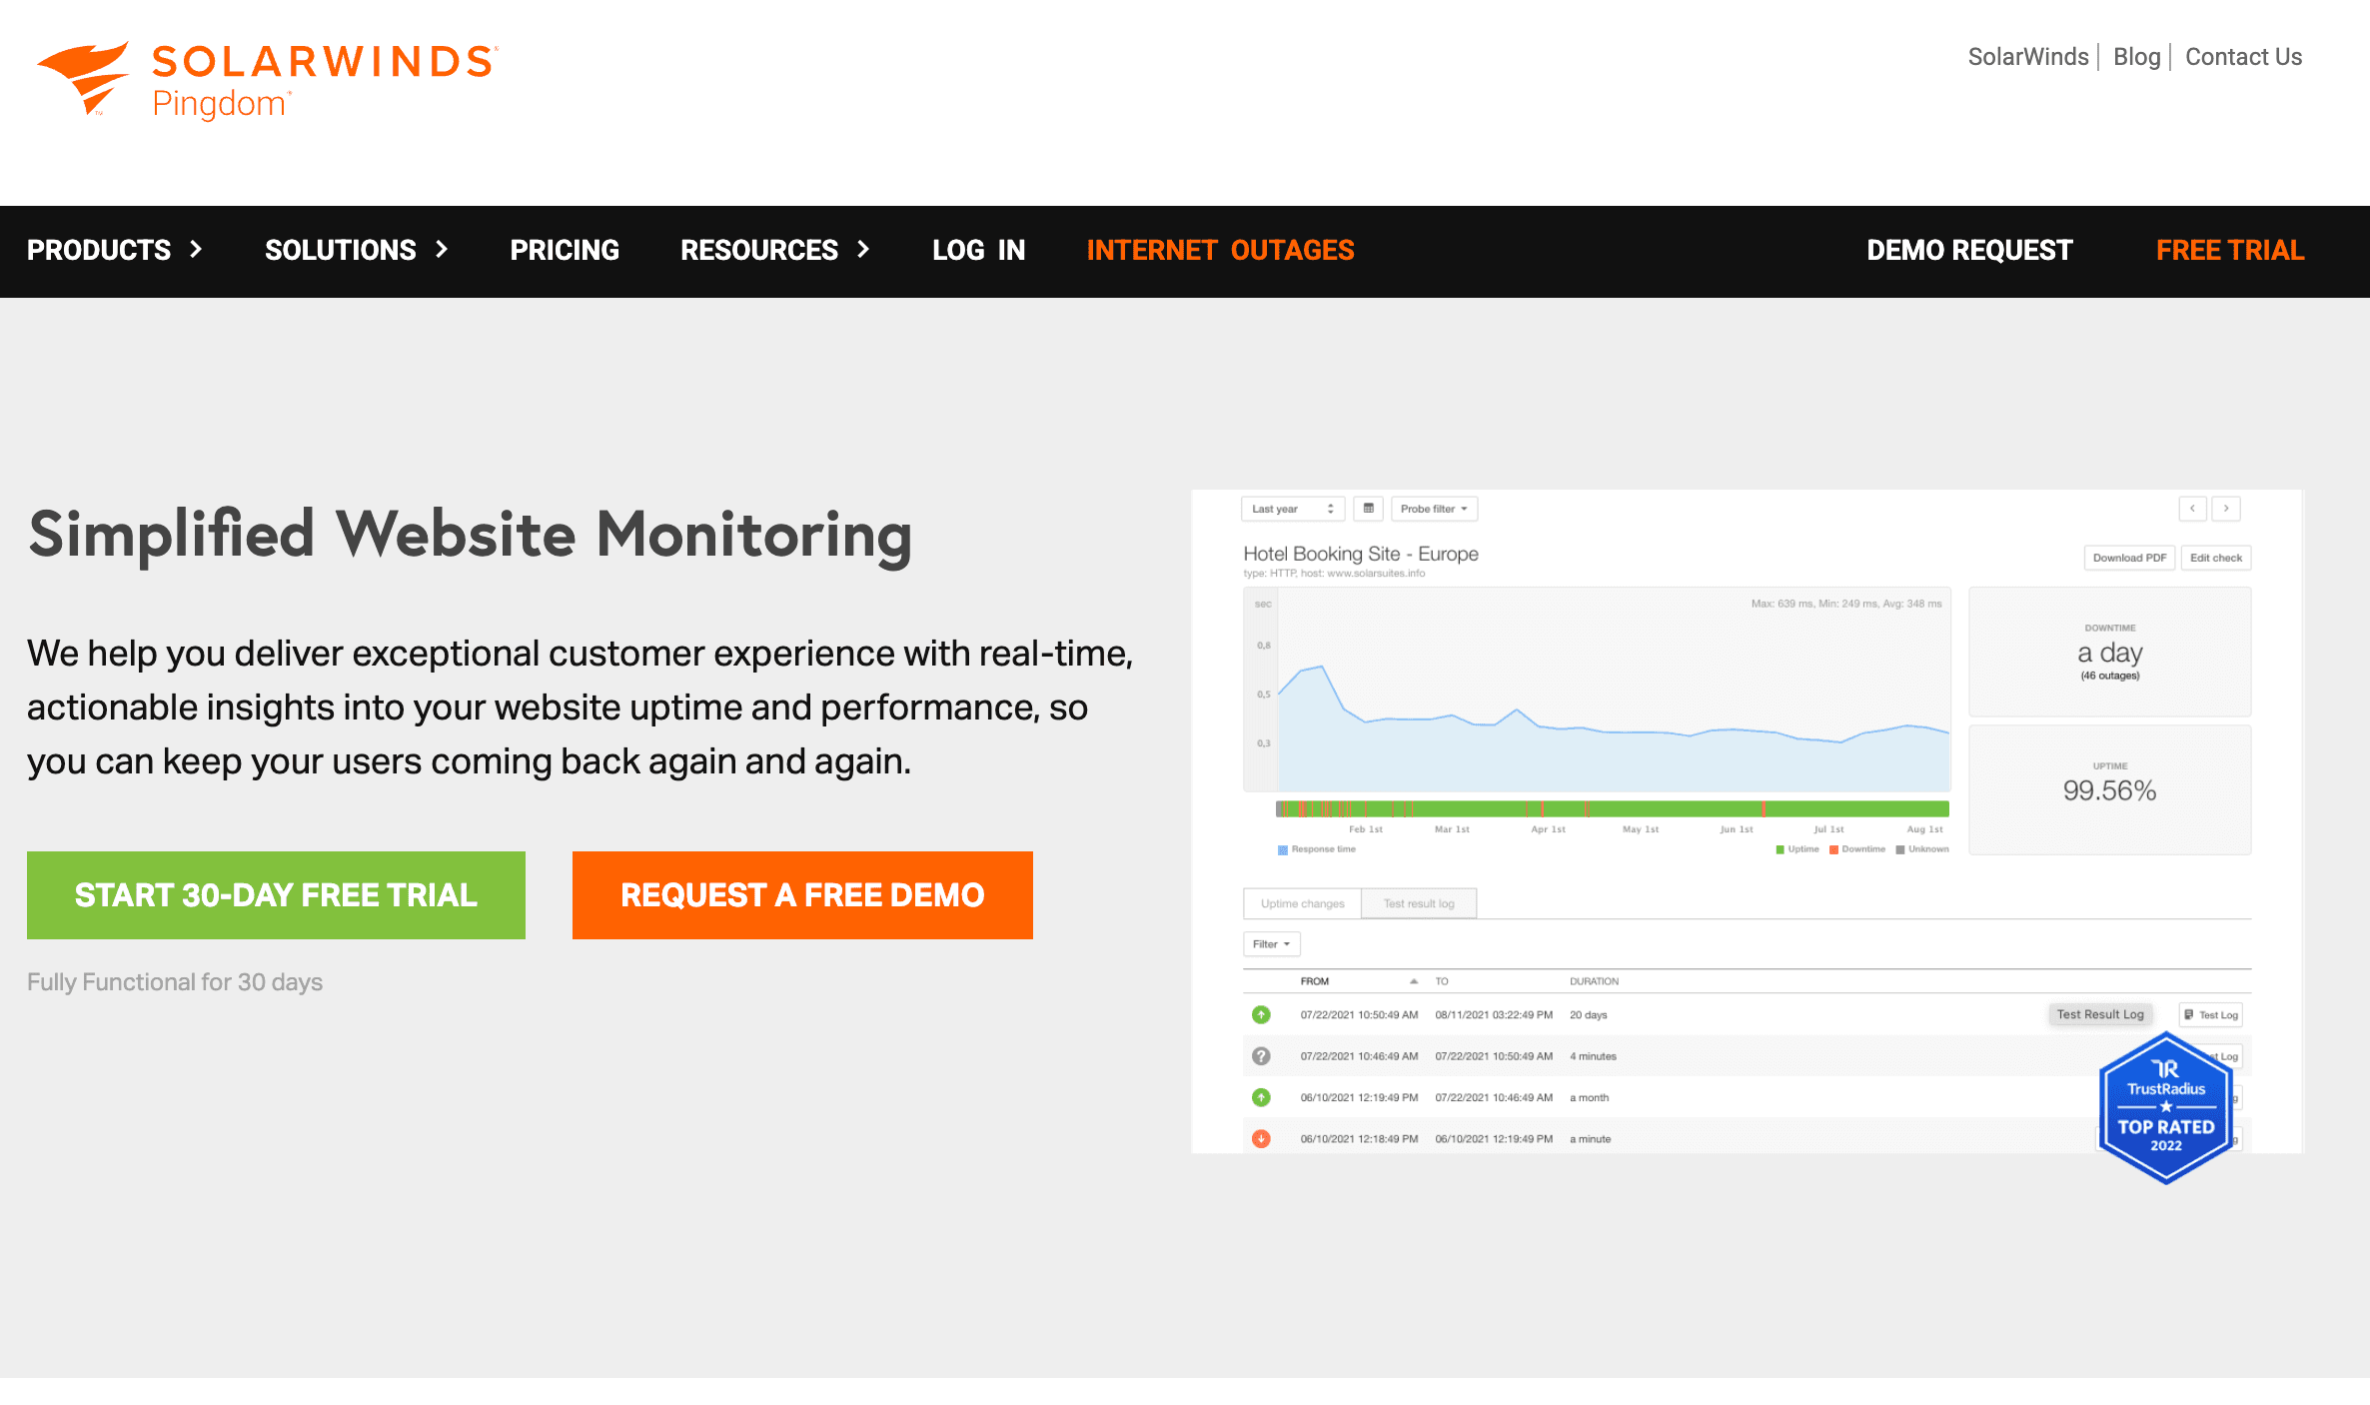Expand the Solutions menu

point(356,250)
